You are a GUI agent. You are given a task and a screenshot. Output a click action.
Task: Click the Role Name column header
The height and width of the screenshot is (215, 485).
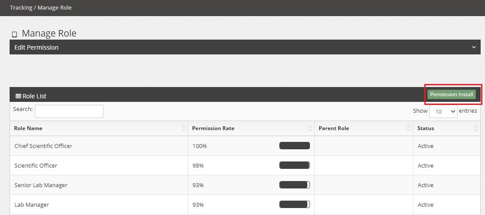coord(28,128)
